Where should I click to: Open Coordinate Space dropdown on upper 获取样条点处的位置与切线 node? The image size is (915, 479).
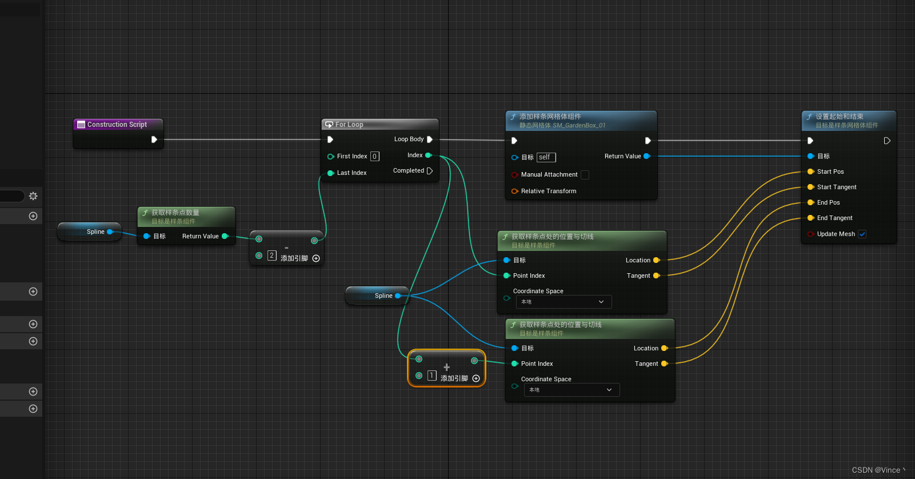tap(564, 302)
